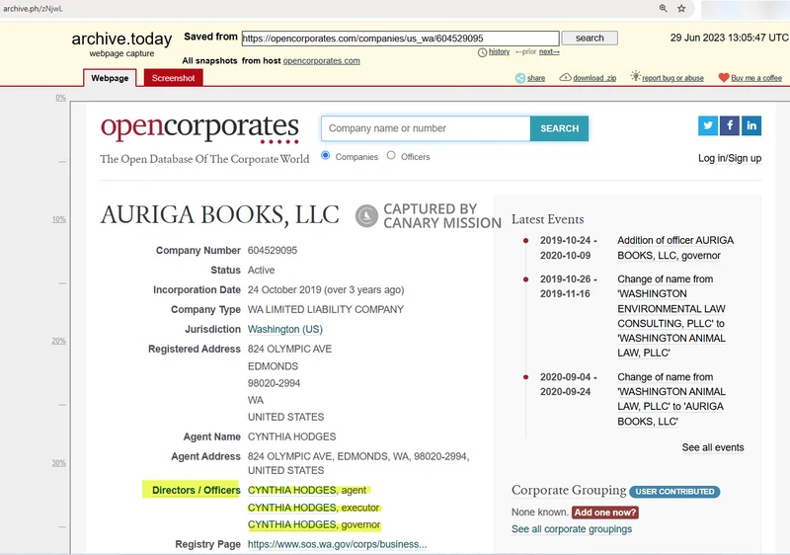
Task: Click the teal SEARCH button
Action: coord(559,128)
